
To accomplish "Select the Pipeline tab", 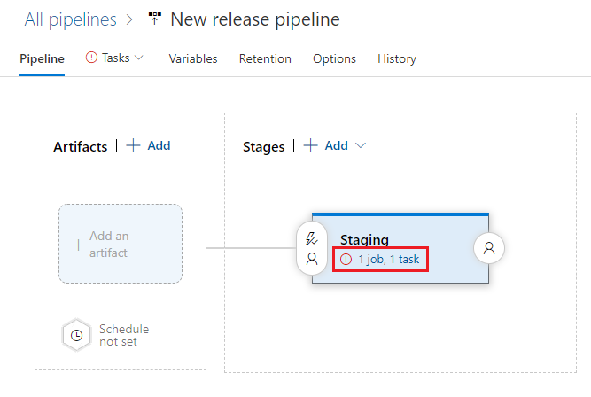I will pos(43,58).
